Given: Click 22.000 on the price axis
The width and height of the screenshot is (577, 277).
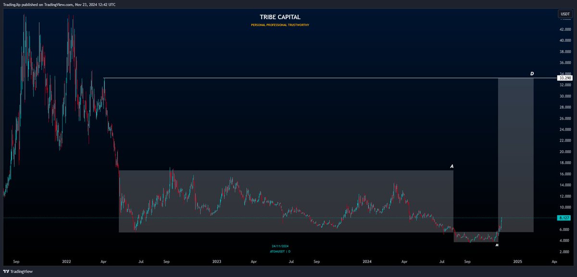Looking at the screenshot, I should coord(564,140).
